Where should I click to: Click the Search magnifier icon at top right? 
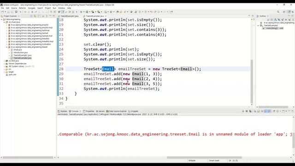(x=278, y=12)
